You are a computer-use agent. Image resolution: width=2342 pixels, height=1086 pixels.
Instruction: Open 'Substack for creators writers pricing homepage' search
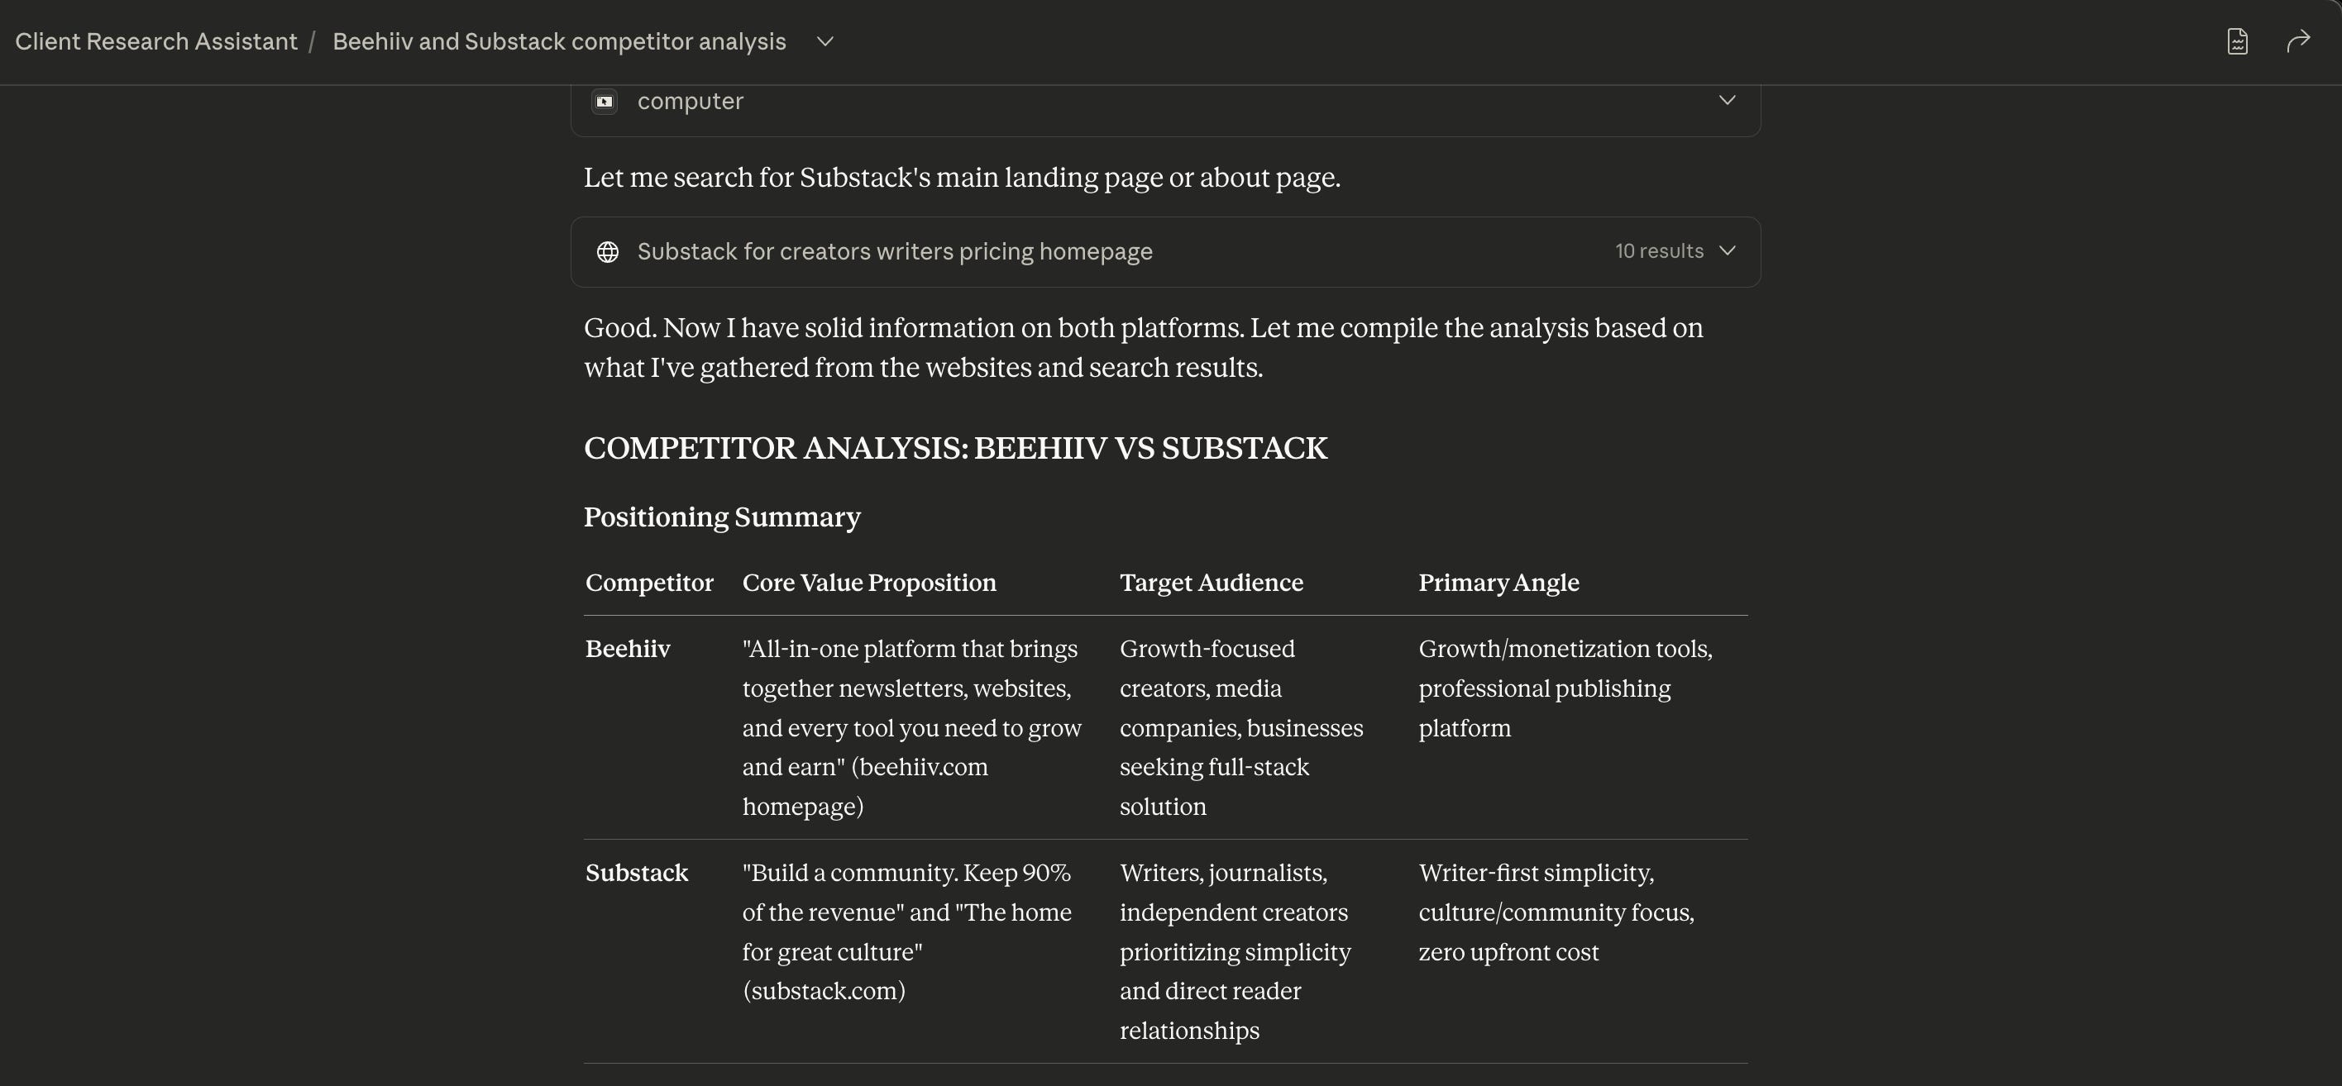(x=894, y=252)
